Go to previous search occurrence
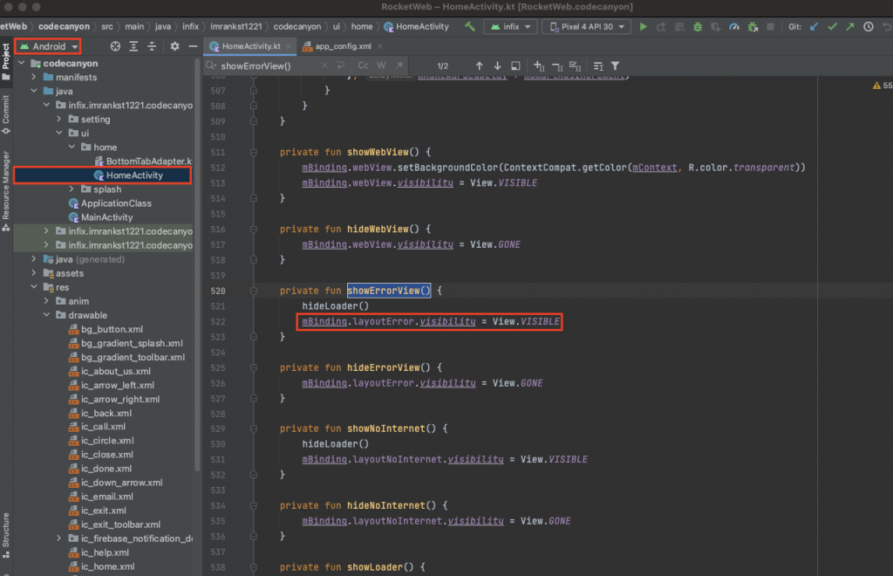Screen dimensions: 893x576 [x=479, y=66]
